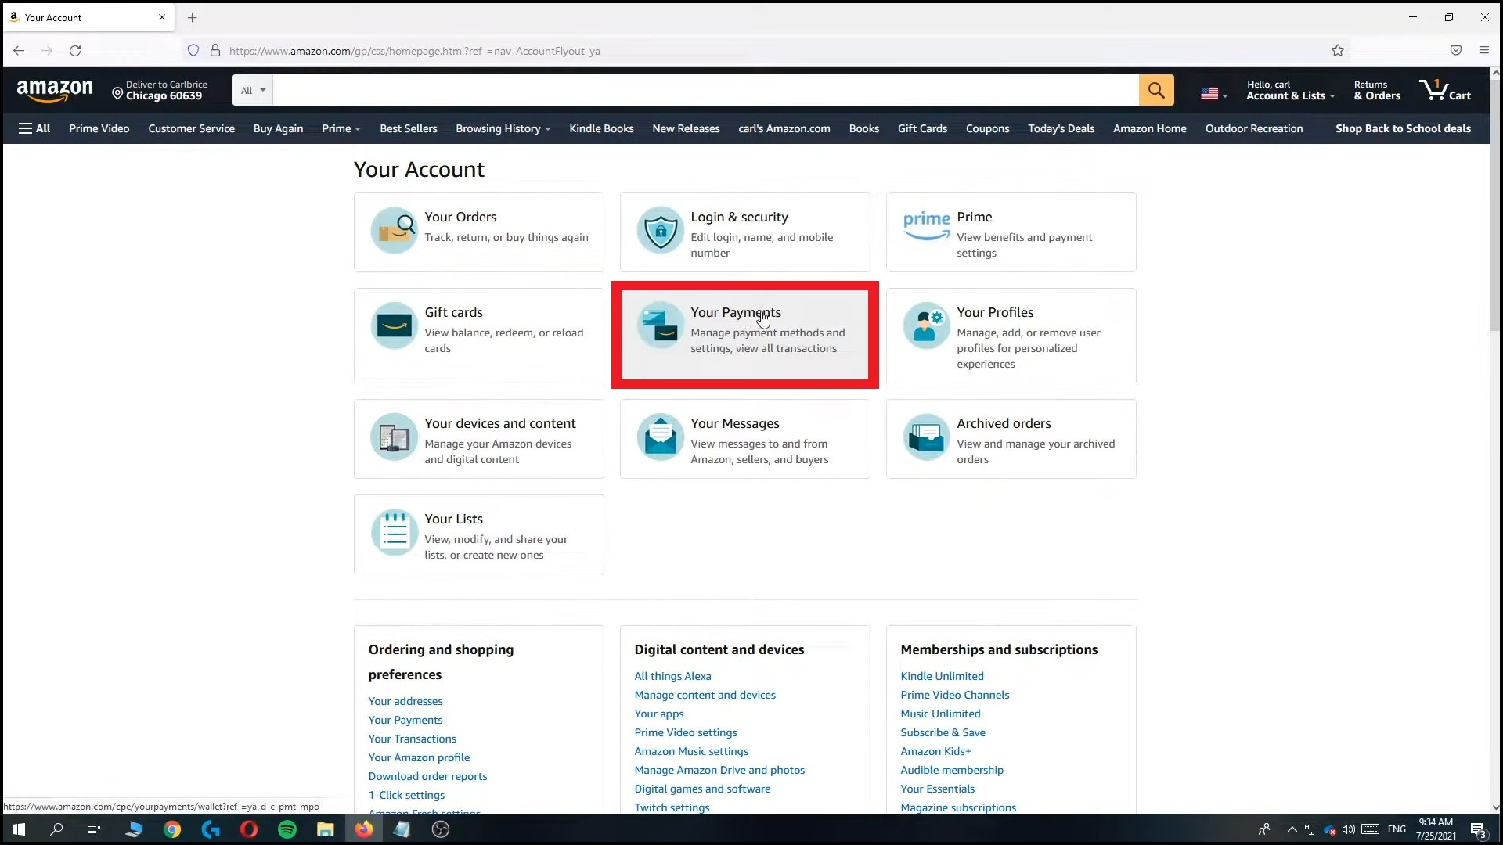Viewport: 1503px width, 845px height.
Task: Click the browser reload button
Action: click(75, 51)
